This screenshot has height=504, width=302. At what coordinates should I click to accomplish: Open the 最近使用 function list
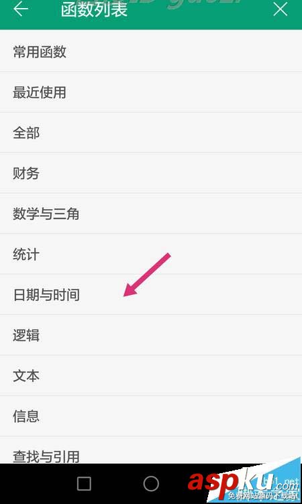(151, 92)
